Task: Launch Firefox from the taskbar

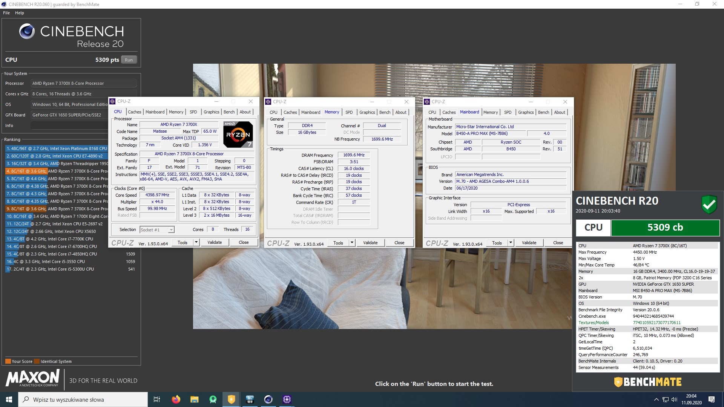Action: point(176,399)
